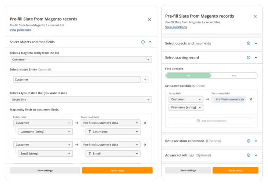Open View guidebook link in left panel
The height and width of the screenshot is (185, 268).
point(21,30)
